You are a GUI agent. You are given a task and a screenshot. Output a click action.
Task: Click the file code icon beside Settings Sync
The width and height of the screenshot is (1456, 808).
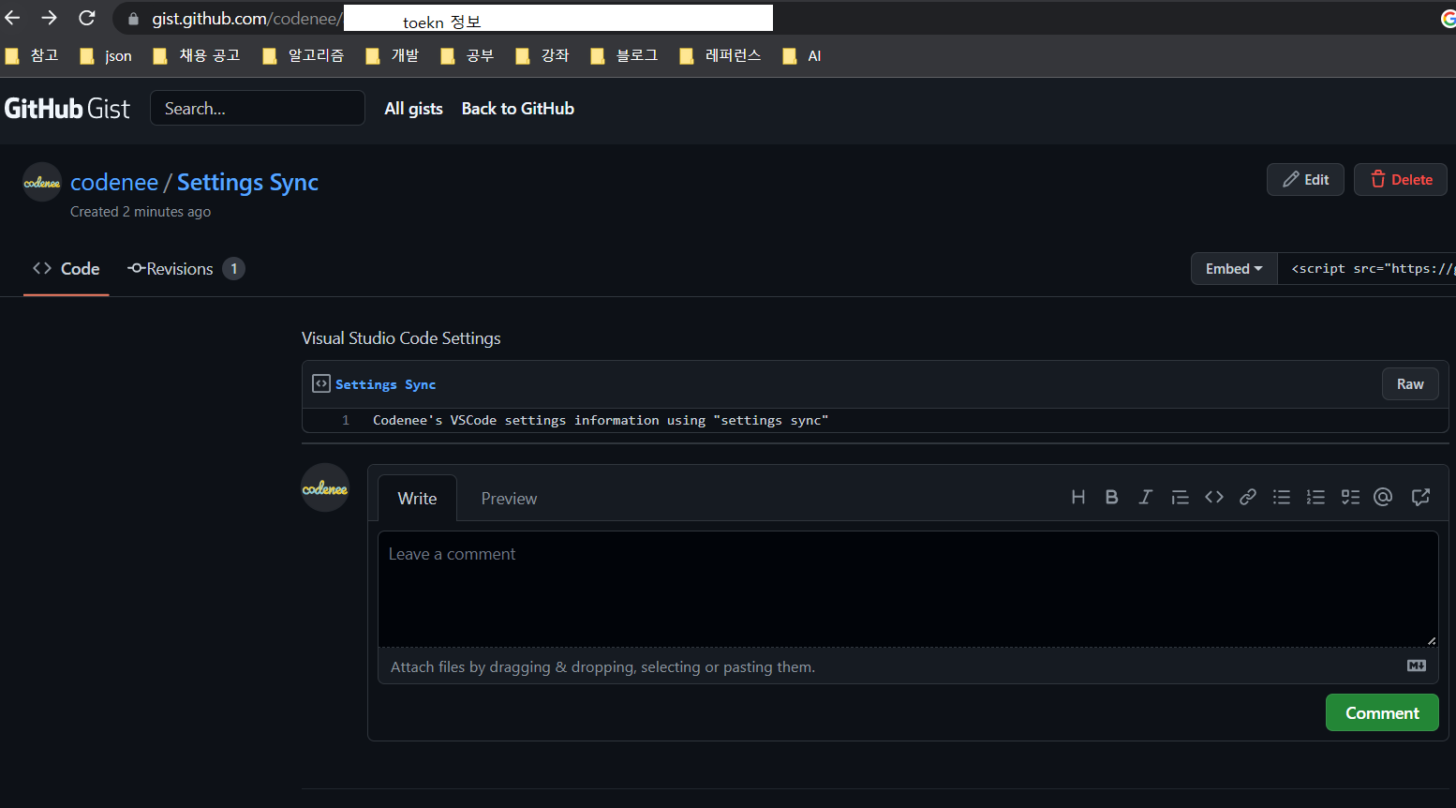coord(321,383)
